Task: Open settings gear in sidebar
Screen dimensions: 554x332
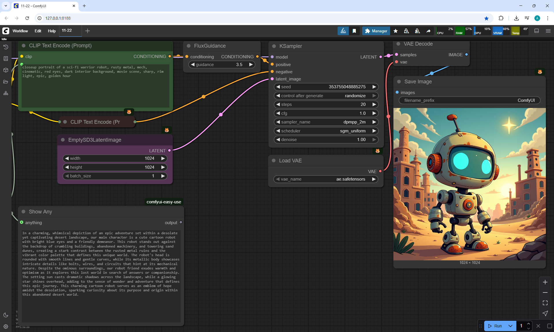Action: point(6,327)
